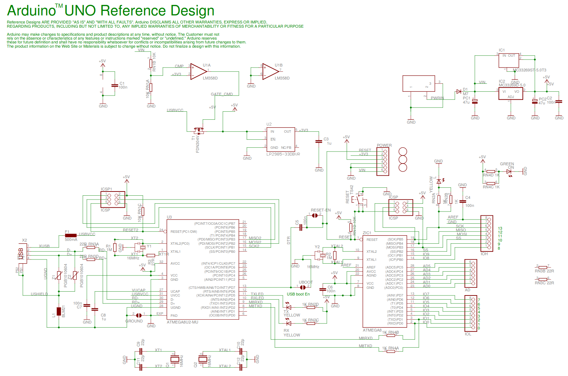This screenshot has height=376, width=568.
Task: Click the "XTAL2(PC0)" pin label
Action: pyautogui.click(x=180, y=243)
